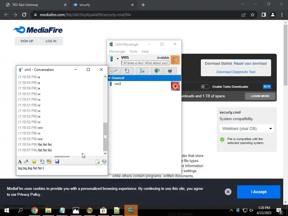Viewport: 288px width, 216px height.
Task: Open the font color tool in conversation
Action: [26, 161]
